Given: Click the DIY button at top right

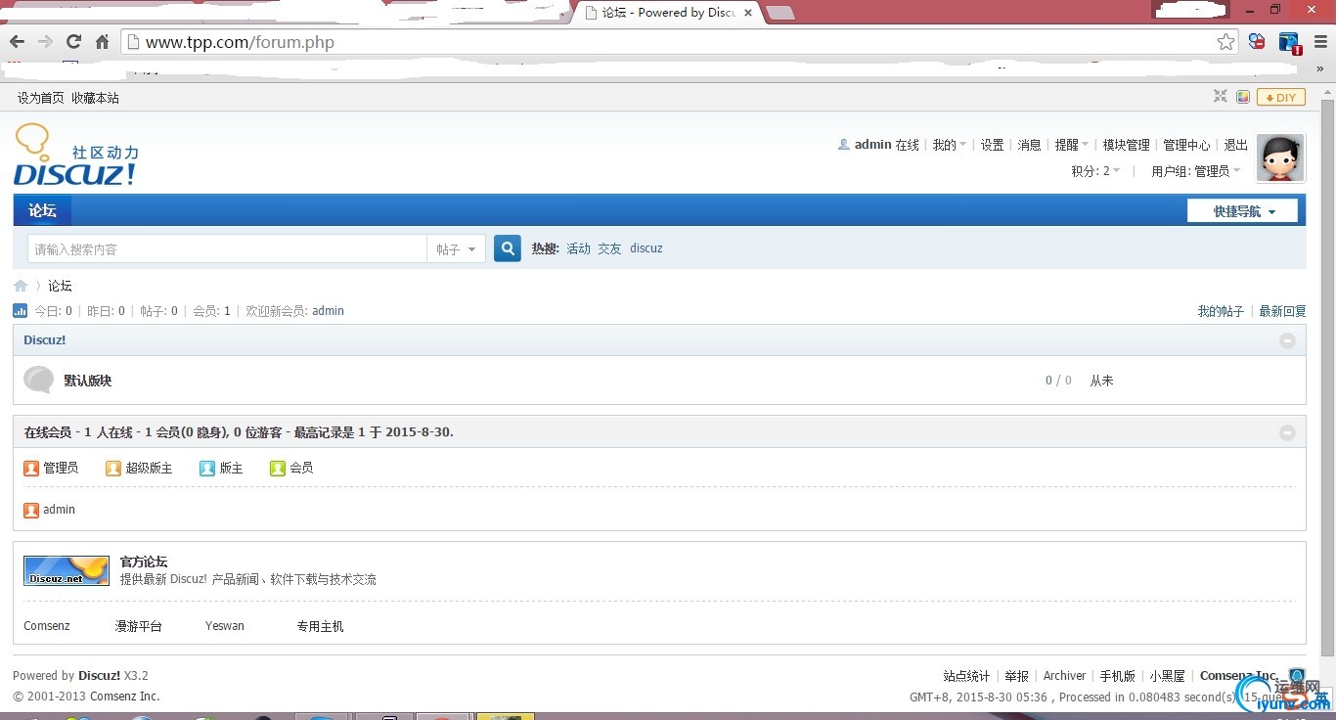Looking at the screenshot, I should tap(1280, 96).
